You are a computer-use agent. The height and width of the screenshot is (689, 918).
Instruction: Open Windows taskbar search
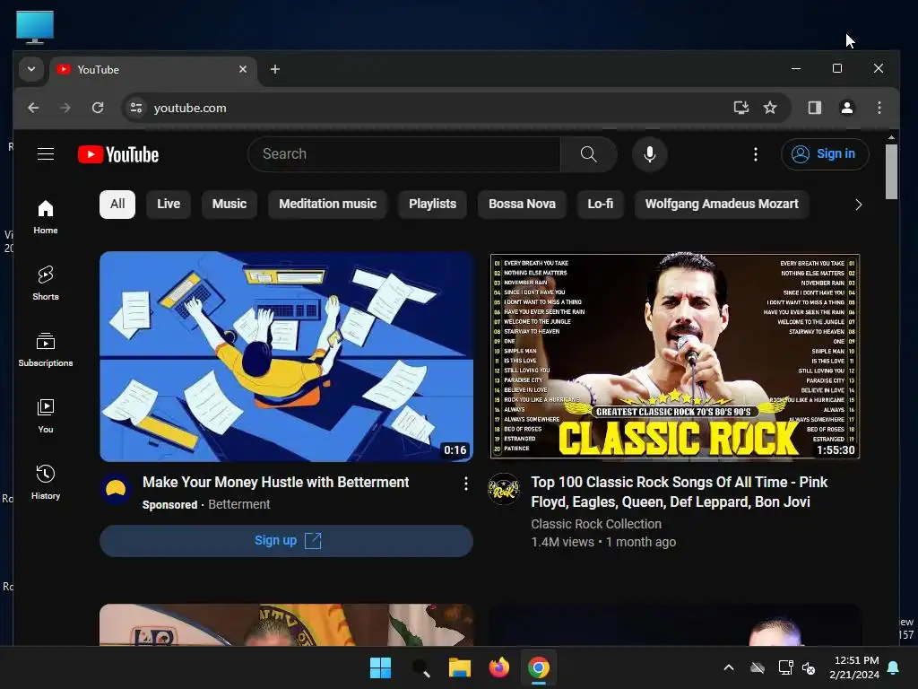tap(420, 667)
